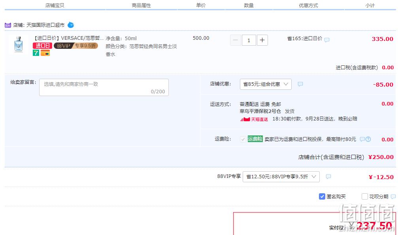
Task: Click the 天猫直送 delivery logo
Action: point(254,119)
